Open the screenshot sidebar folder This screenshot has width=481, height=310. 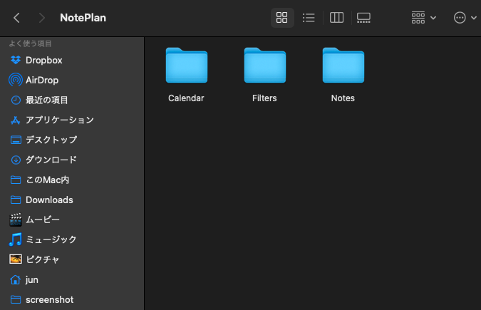tap(49, 299)
